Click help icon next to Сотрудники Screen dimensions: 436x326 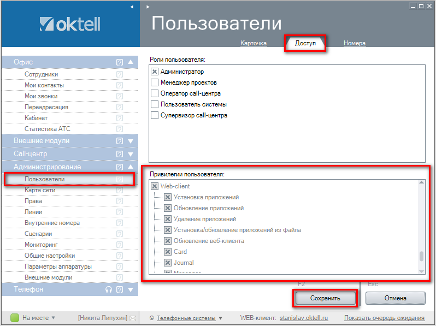click(x=120, y=74)
